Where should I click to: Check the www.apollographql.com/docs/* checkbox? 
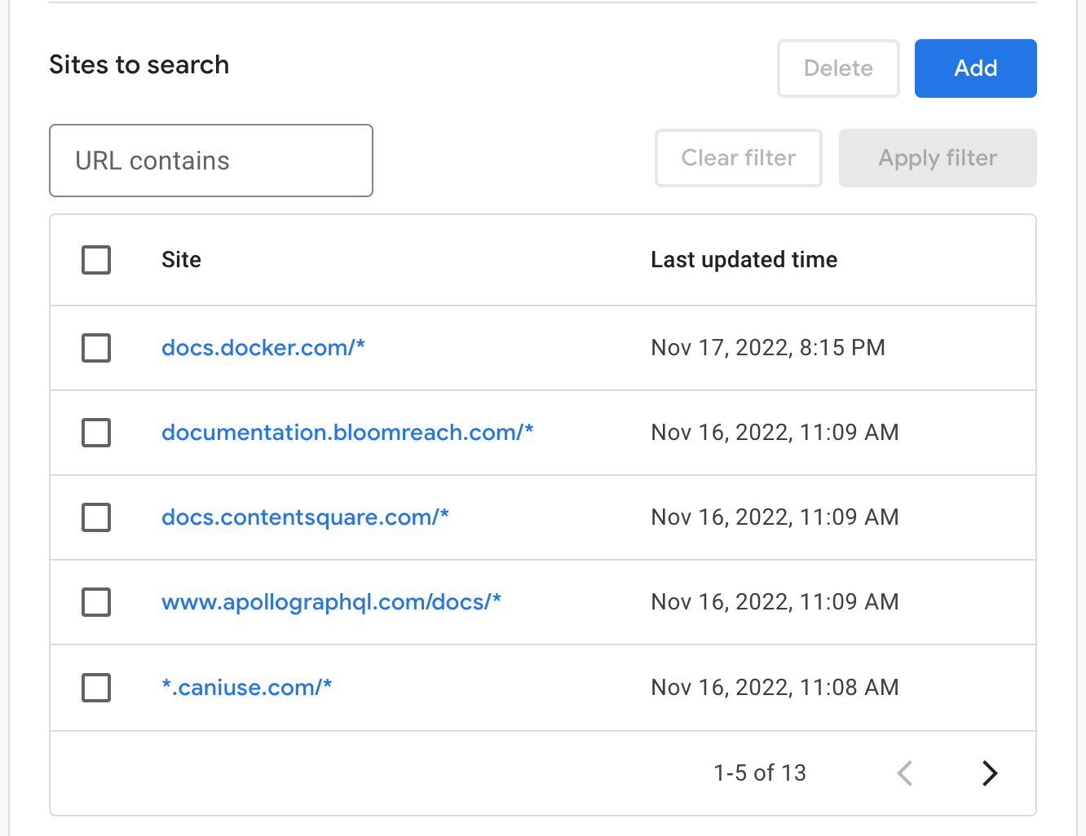tap(96, 602)
